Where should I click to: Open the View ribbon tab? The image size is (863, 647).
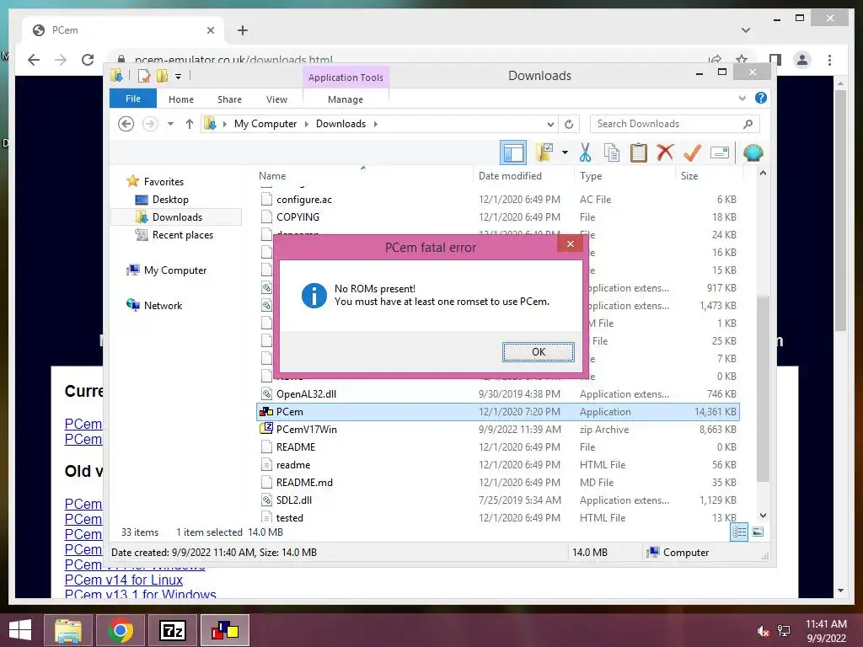tap(276, 99)
